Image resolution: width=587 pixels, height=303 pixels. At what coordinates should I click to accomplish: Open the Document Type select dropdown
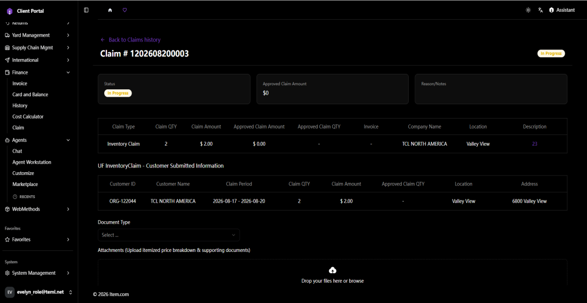coord(169,235)
